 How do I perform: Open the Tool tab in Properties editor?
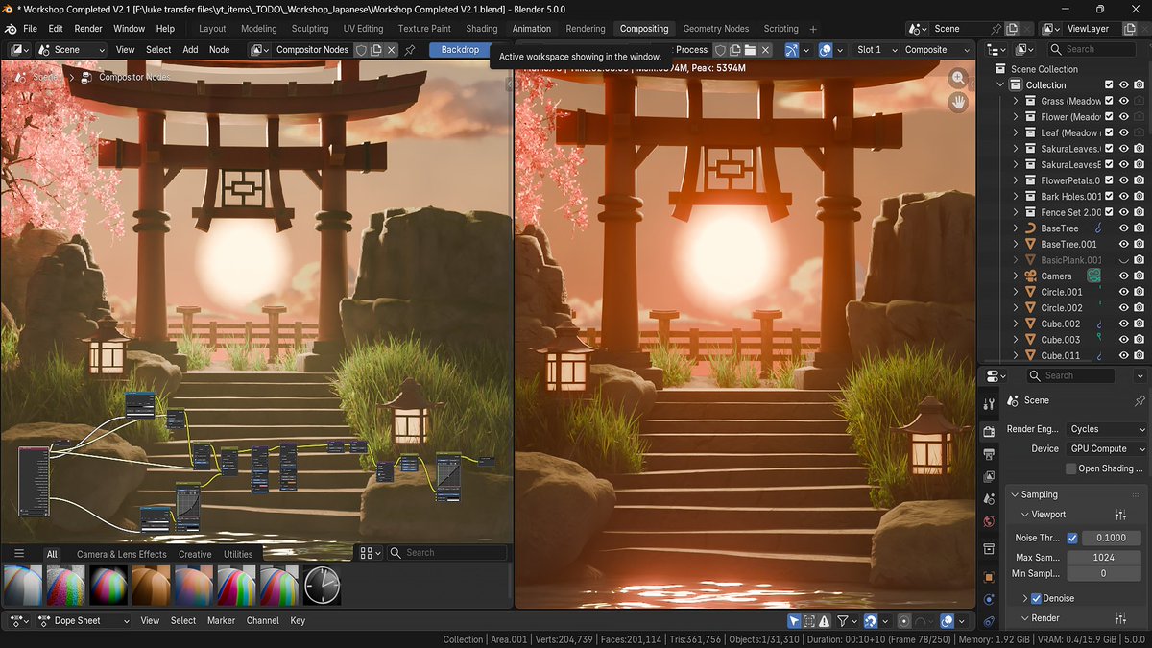[x=989, y=406]
